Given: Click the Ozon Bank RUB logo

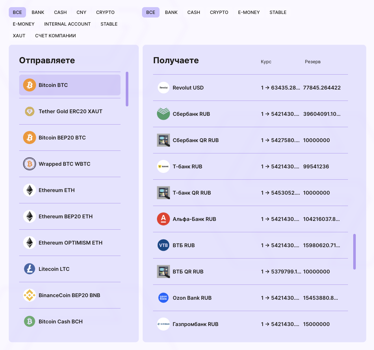Looking at the screenshot, I should pyautogui.click(x=163, y=298).
